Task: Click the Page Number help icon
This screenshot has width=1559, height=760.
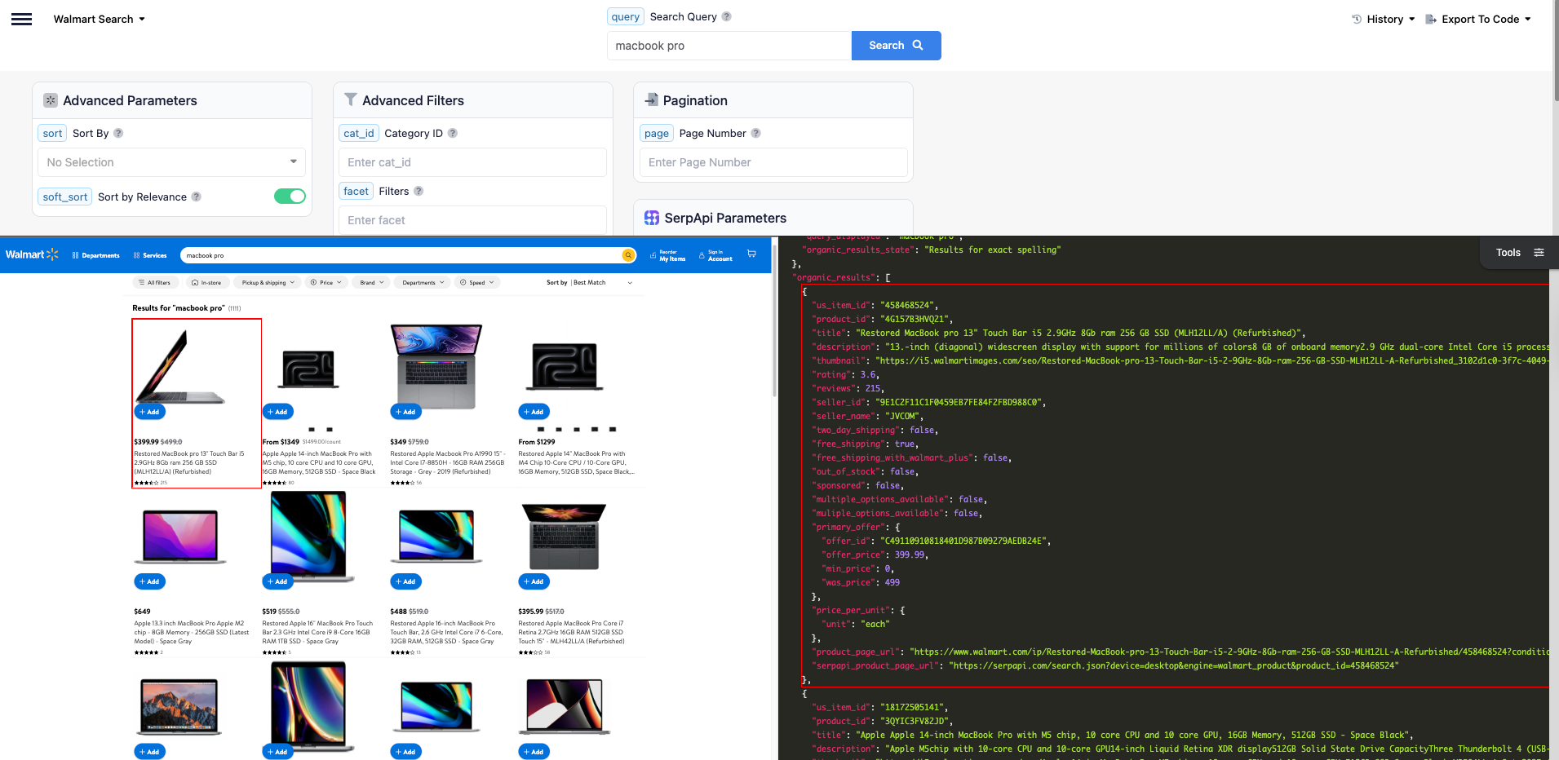Action: click(755, 133)
